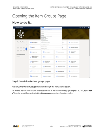Go to previous month in calendar
The width and height of the screenshot is (105, 136).
(17, 41)
